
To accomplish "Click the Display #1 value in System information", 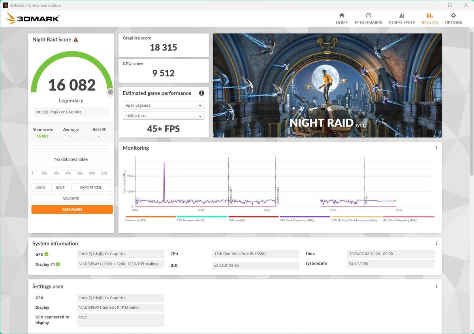I will (121, 264).
